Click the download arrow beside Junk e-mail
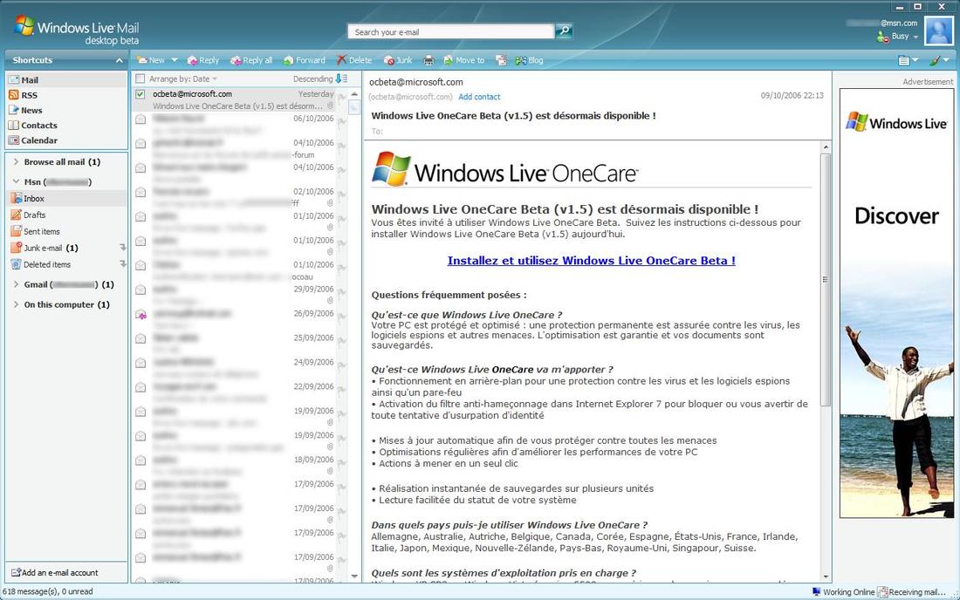Screen dimensions: 960x600 click(122, 248)
